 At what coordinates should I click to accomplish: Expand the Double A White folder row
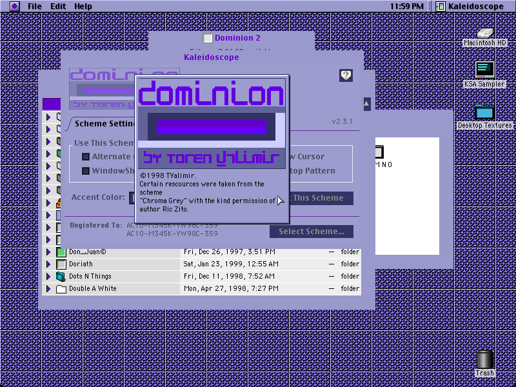pyautogui.click(x=48, y=288)
